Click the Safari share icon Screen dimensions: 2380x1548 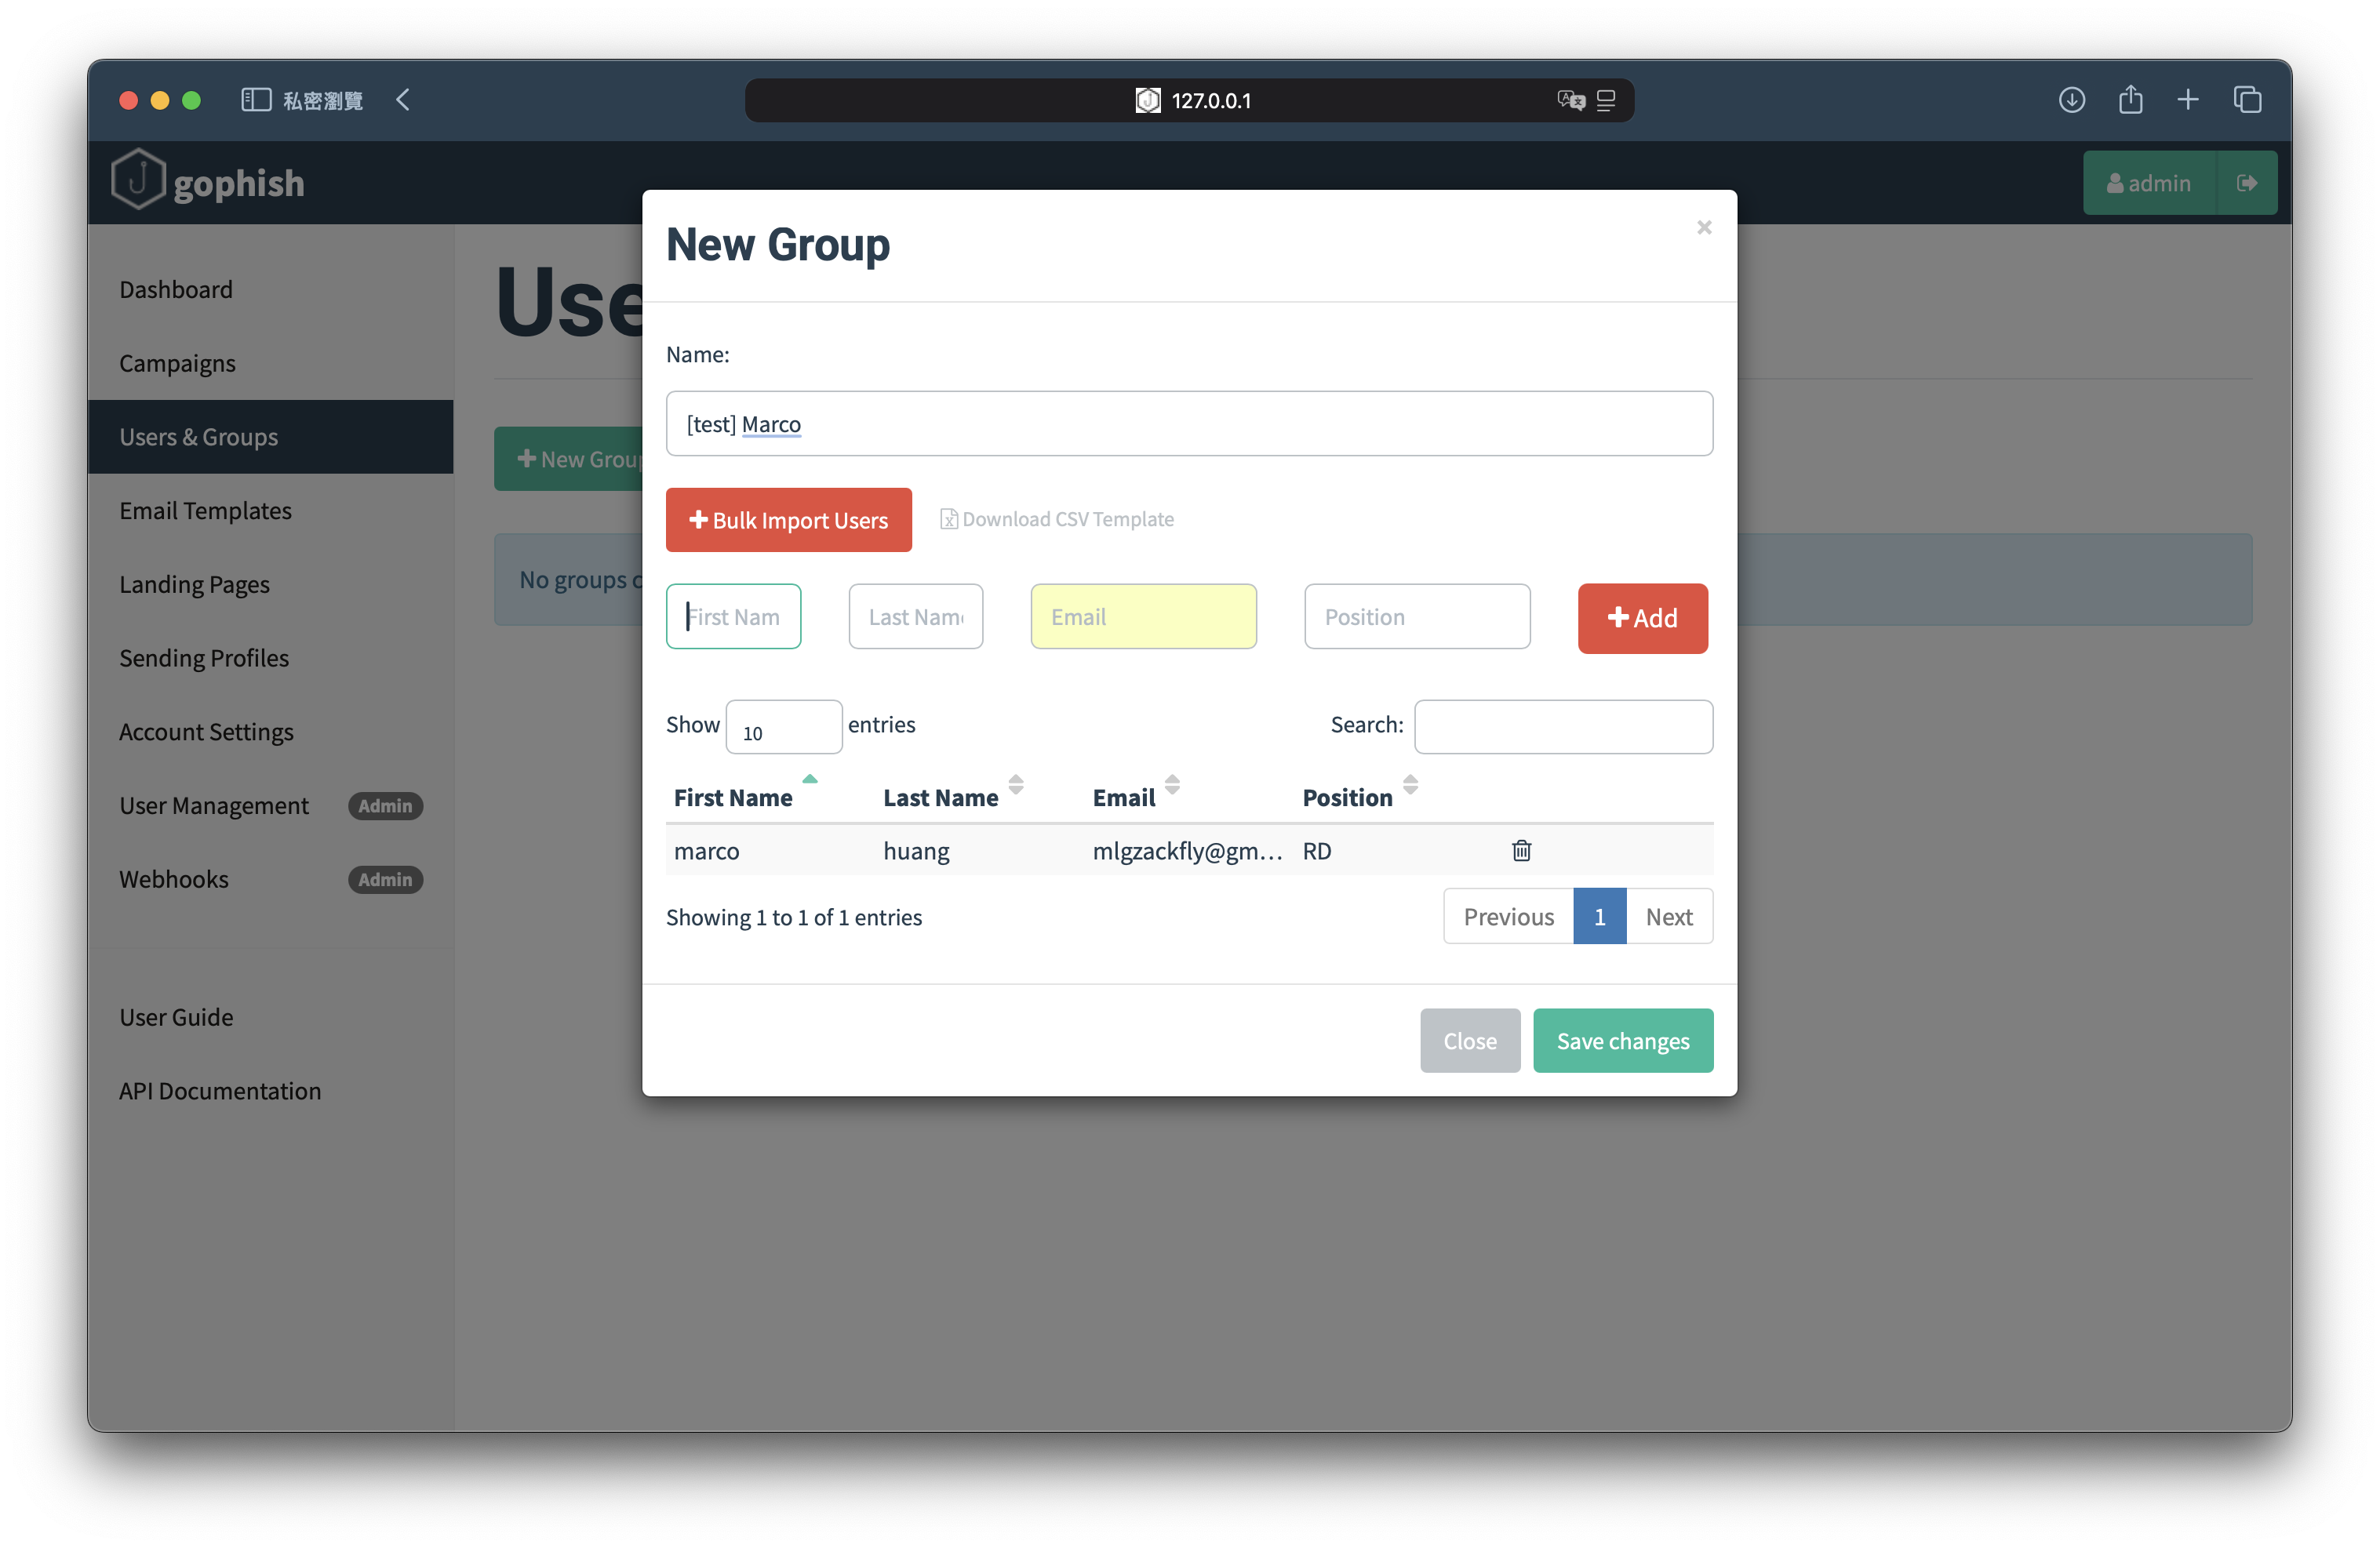coord(2130,100)
